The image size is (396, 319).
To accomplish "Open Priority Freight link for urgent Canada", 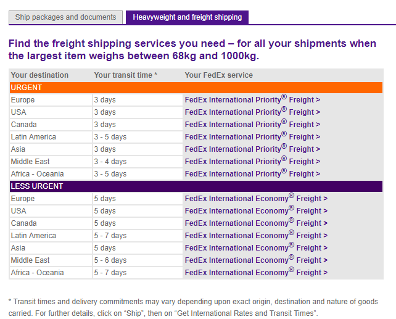I will point(252,125).
